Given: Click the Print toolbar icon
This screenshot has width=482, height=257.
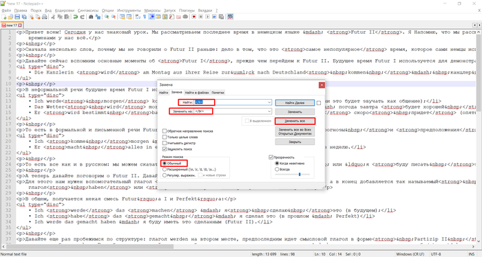Looking at the screenshot, I should click(x=45, y=17).
